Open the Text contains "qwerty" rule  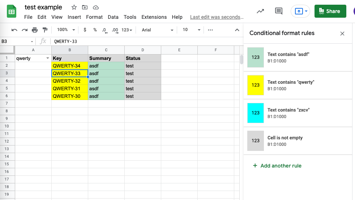298,85
